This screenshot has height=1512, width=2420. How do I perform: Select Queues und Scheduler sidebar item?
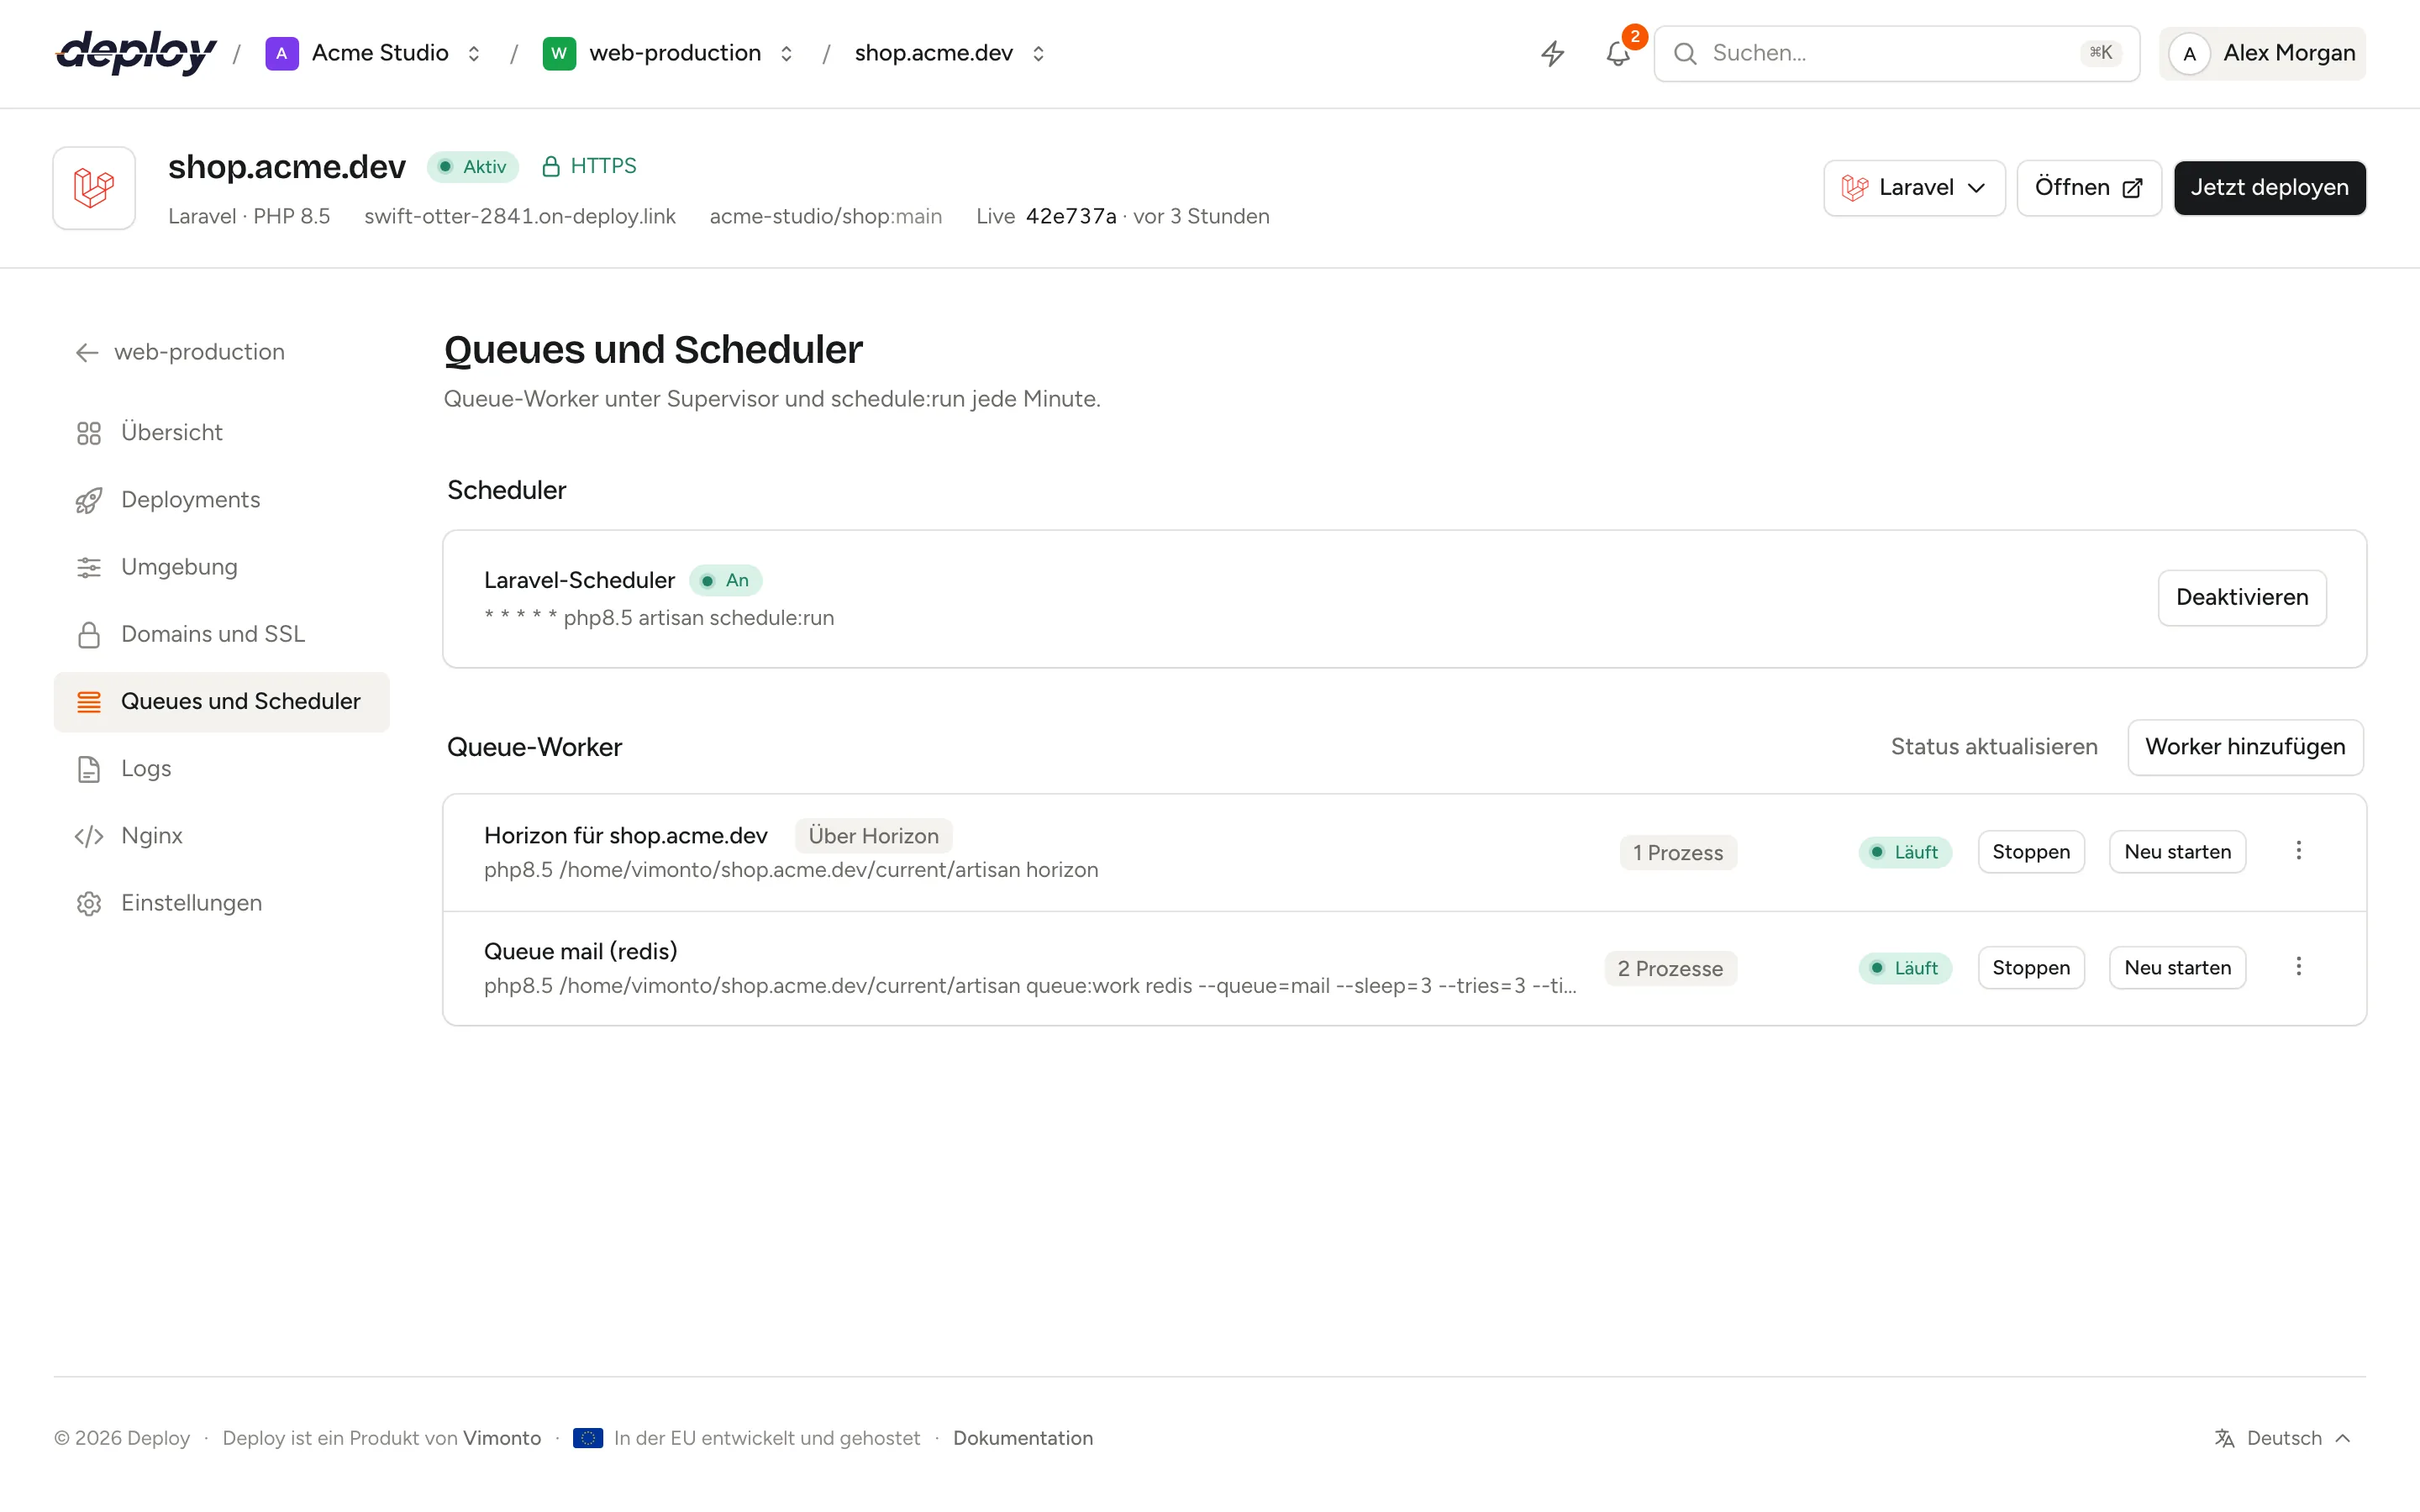(222, 702)
